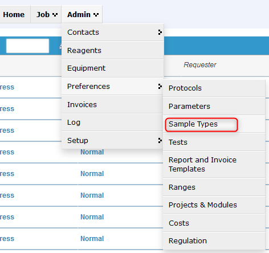Choose Invoices in the Admin menu
This screenshot has width=269, height=253.
click(x=113, y=105)
